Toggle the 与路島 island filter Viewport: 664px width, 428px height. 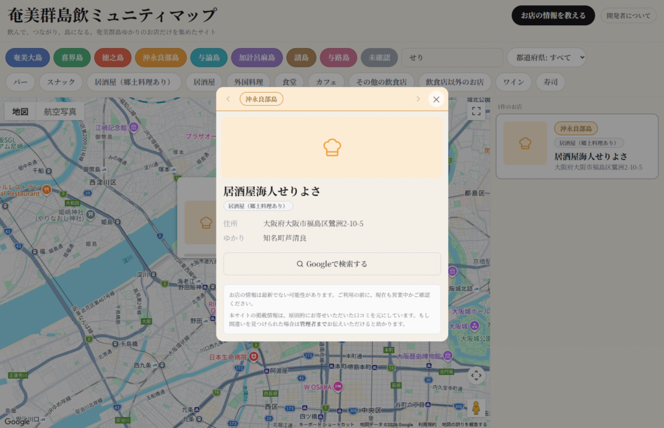338,58
